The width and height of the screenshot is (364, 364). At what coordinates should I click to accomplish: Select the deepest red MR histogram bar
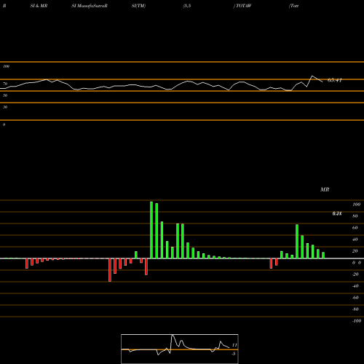point(110,270)
